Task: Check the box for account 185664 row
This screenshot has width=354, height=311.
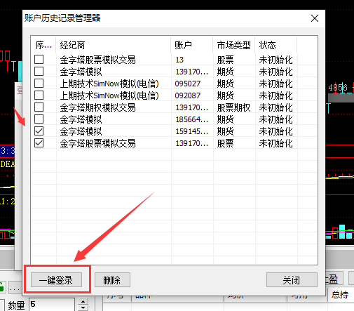Action: point(39,119)
